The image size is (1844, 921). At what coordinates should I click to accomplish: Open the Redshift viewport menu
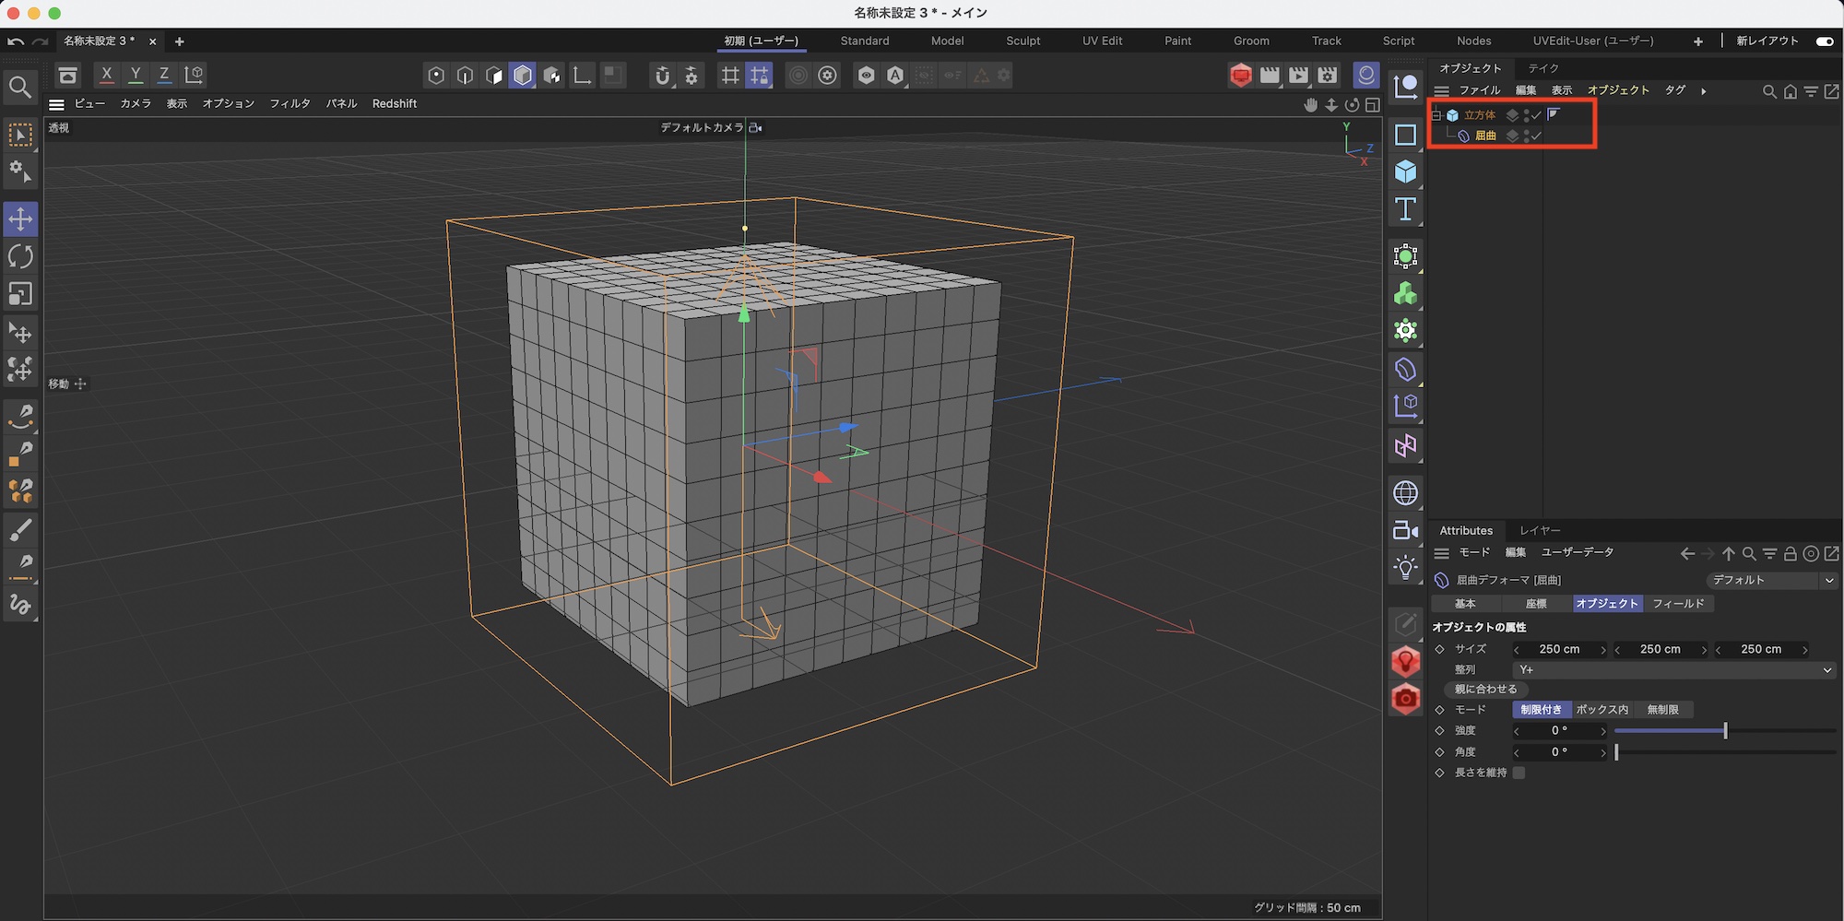click(x=395, y=103)
